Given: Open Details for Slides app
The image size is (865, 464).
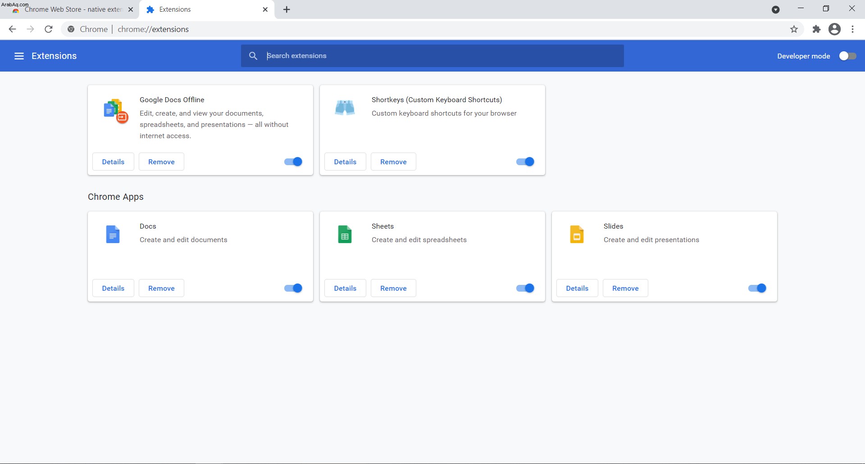Looking at the screenshot, I should coord(577,288).
